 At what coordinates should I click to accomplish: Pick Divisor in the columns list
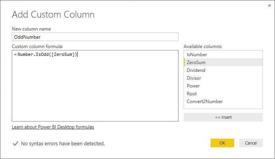click(x=194, y=78)
